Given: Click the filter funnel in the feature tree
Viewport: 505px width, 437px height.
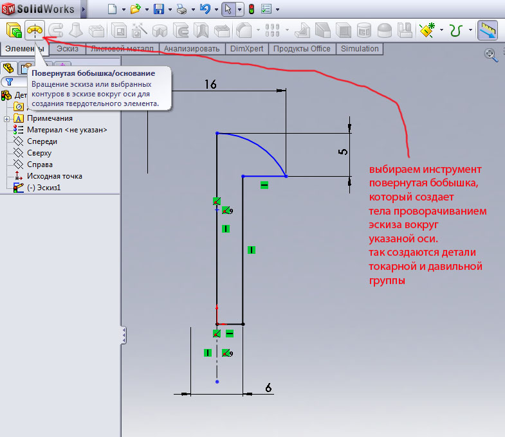Looking at the screenshot, I should tap(9, 82).
